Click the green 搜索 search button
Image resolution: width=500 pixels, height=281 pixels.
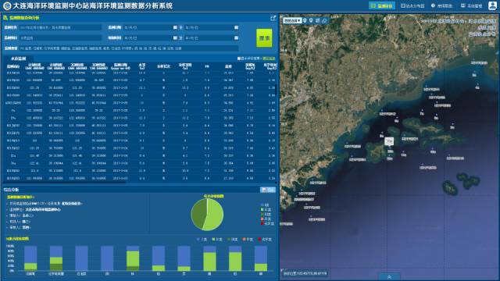(x=264, y=38)
